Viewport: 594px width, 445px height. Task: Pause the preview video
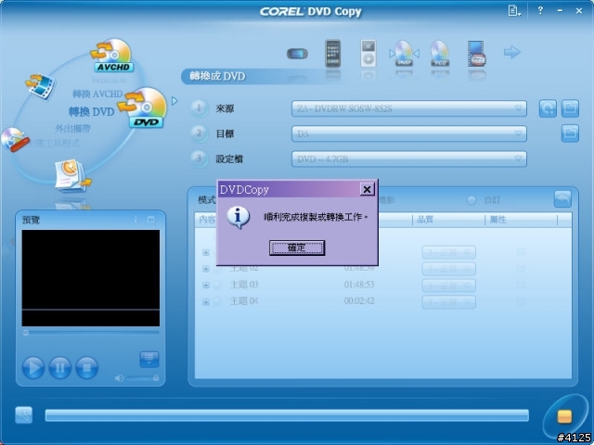coord(59,367)
